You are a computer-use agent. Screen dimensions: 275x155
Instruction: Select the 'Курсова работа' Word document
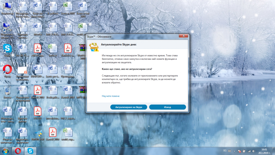pos(23,115)
